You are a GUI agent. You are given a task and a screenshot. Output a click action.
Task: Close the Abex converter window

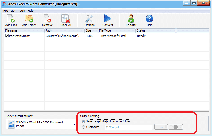click(203, 3)
